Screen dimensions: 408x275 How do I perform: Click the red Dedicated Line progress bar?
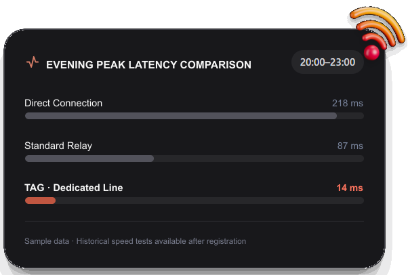click(x=41, y=200)
